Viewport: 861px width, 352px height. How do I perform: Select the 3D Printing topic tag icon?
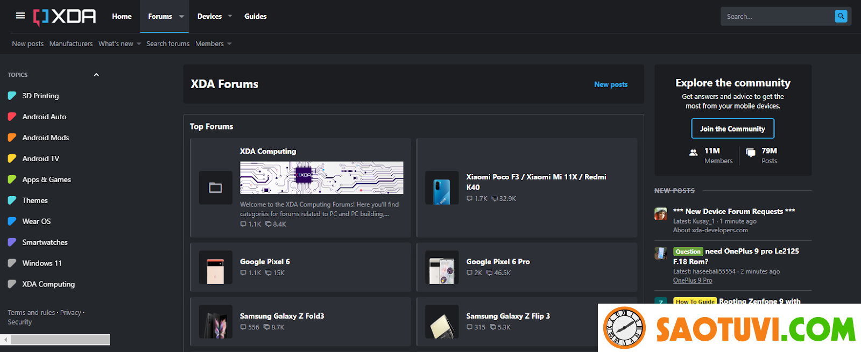tap(12, 96)
